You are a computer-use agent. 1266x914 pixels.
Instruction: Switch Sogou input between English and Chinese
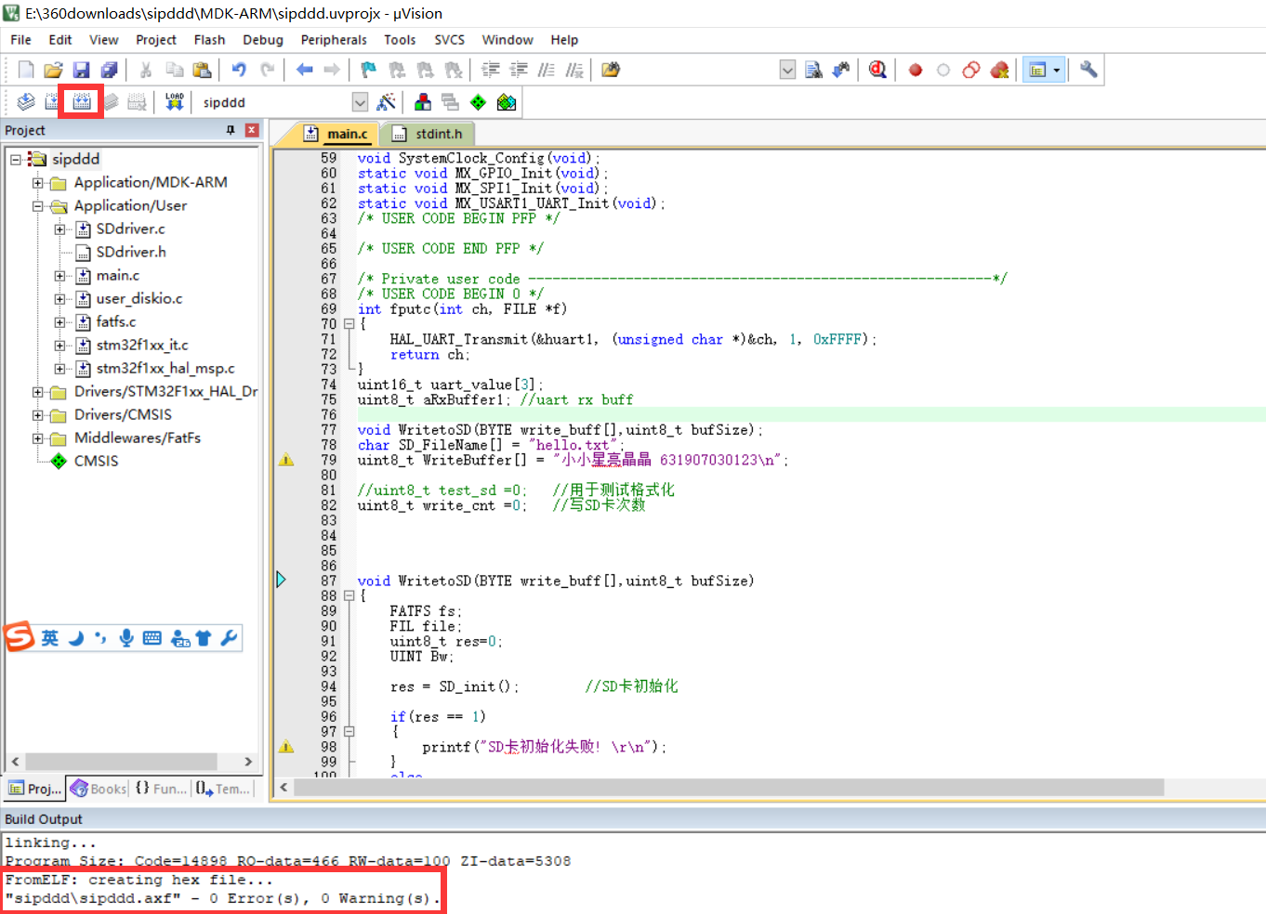[x=49, y=638]
